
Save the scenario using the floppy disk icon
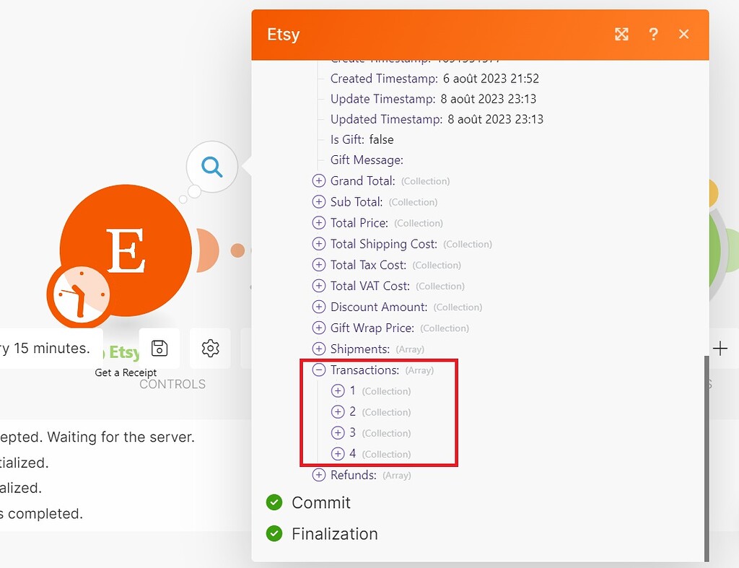(159, 348)
